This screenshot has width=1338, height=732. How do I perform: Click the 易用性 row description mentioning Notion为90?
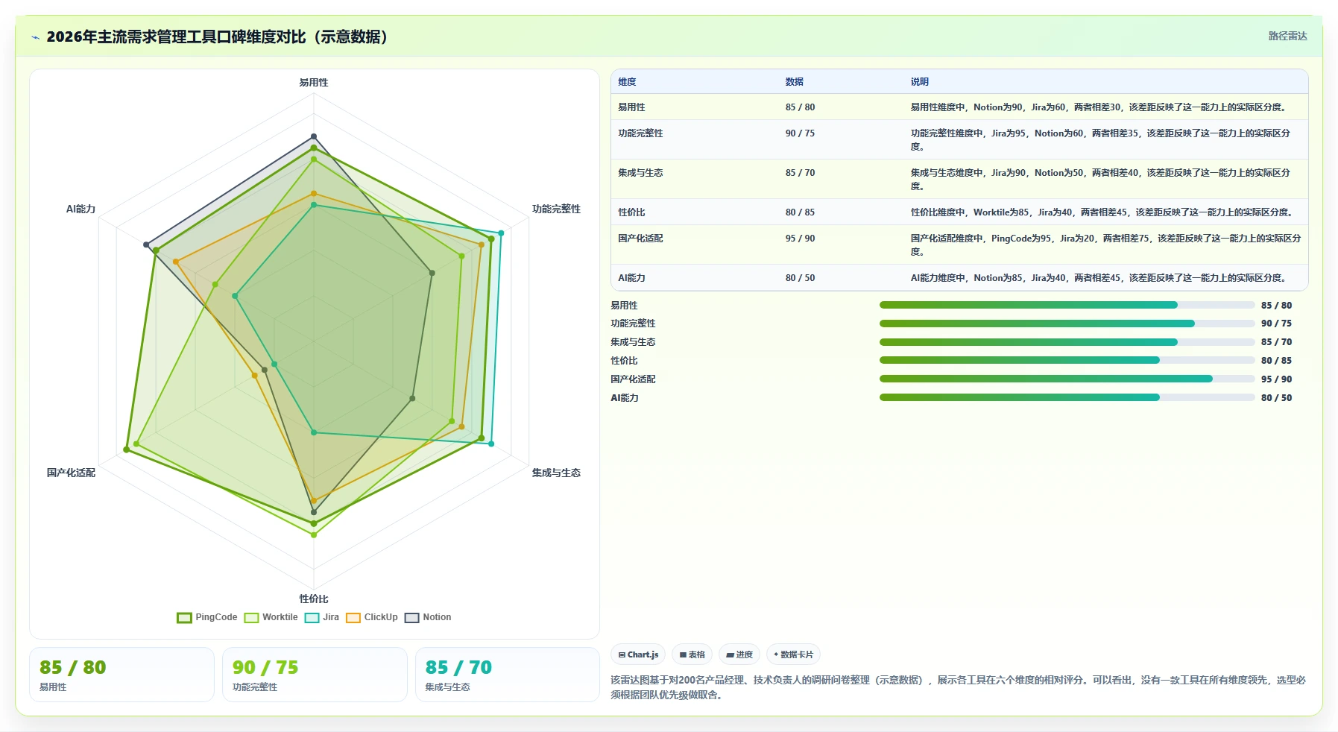click(1099, 107)
